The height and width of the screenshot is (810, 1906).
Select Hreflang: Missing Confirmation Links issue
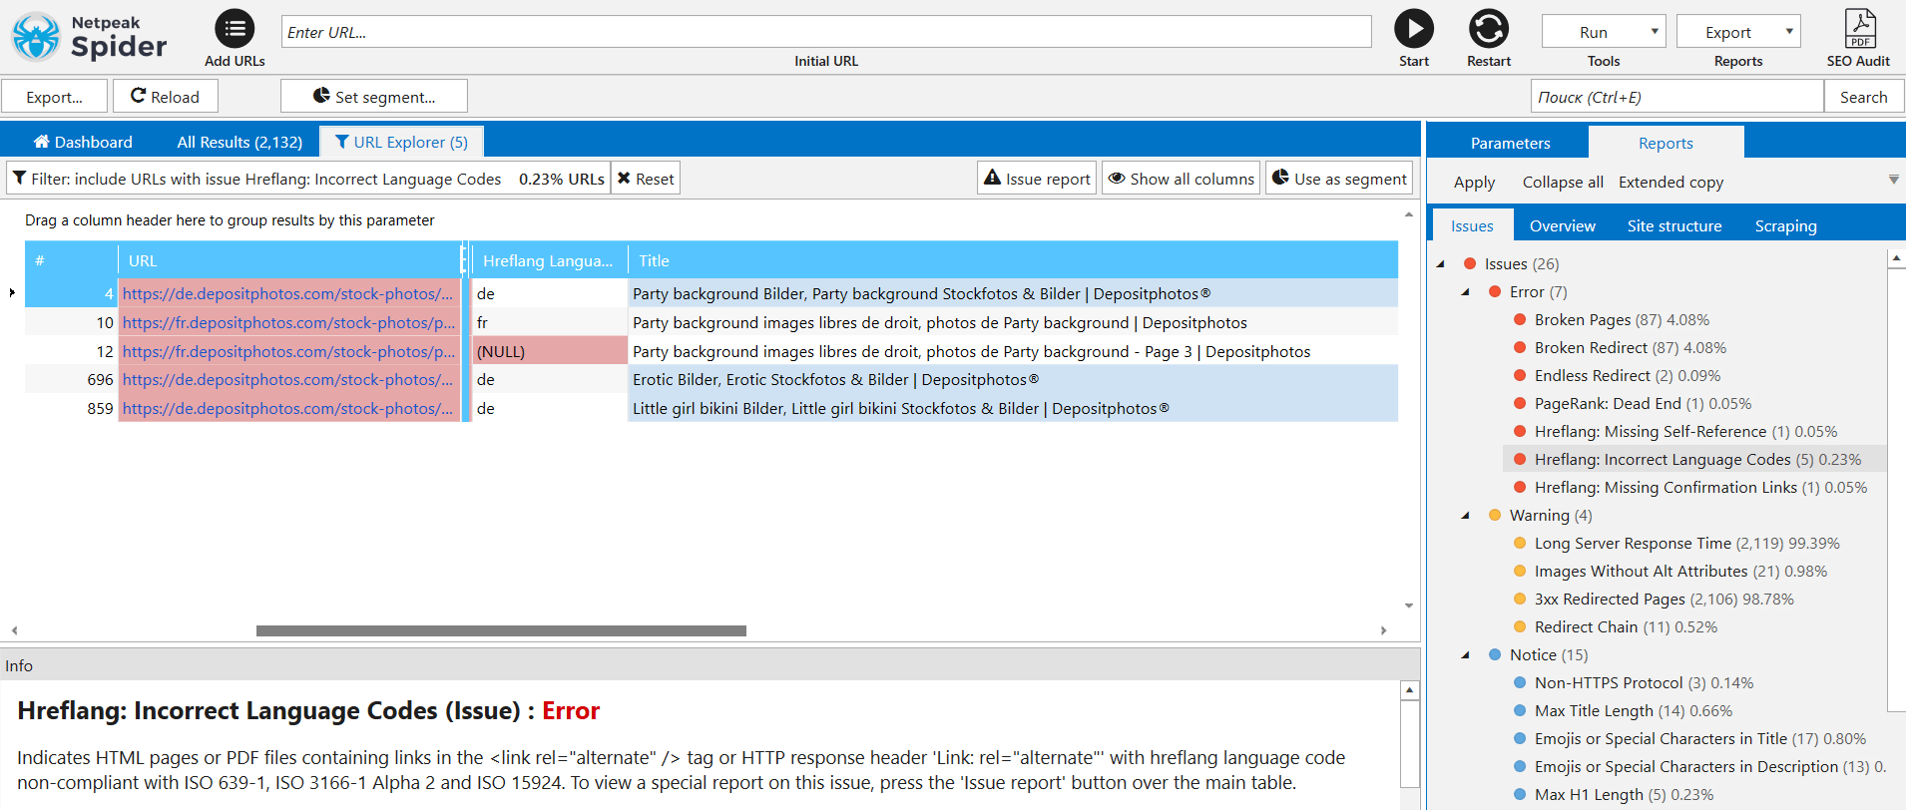pyautogui.click(x=1700, y=488)
